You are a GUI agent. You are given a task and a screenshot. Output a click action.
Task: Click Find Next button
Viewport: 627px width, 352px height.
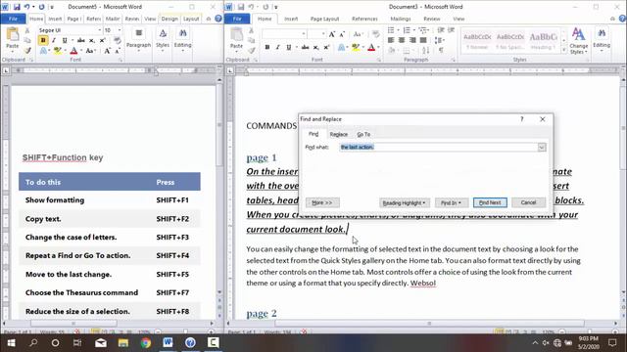pos(490,202)
